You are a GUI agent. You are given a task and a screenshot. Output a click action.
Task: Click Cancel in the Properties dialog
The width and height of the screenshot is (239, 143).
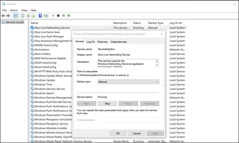[x=137, y=133]
